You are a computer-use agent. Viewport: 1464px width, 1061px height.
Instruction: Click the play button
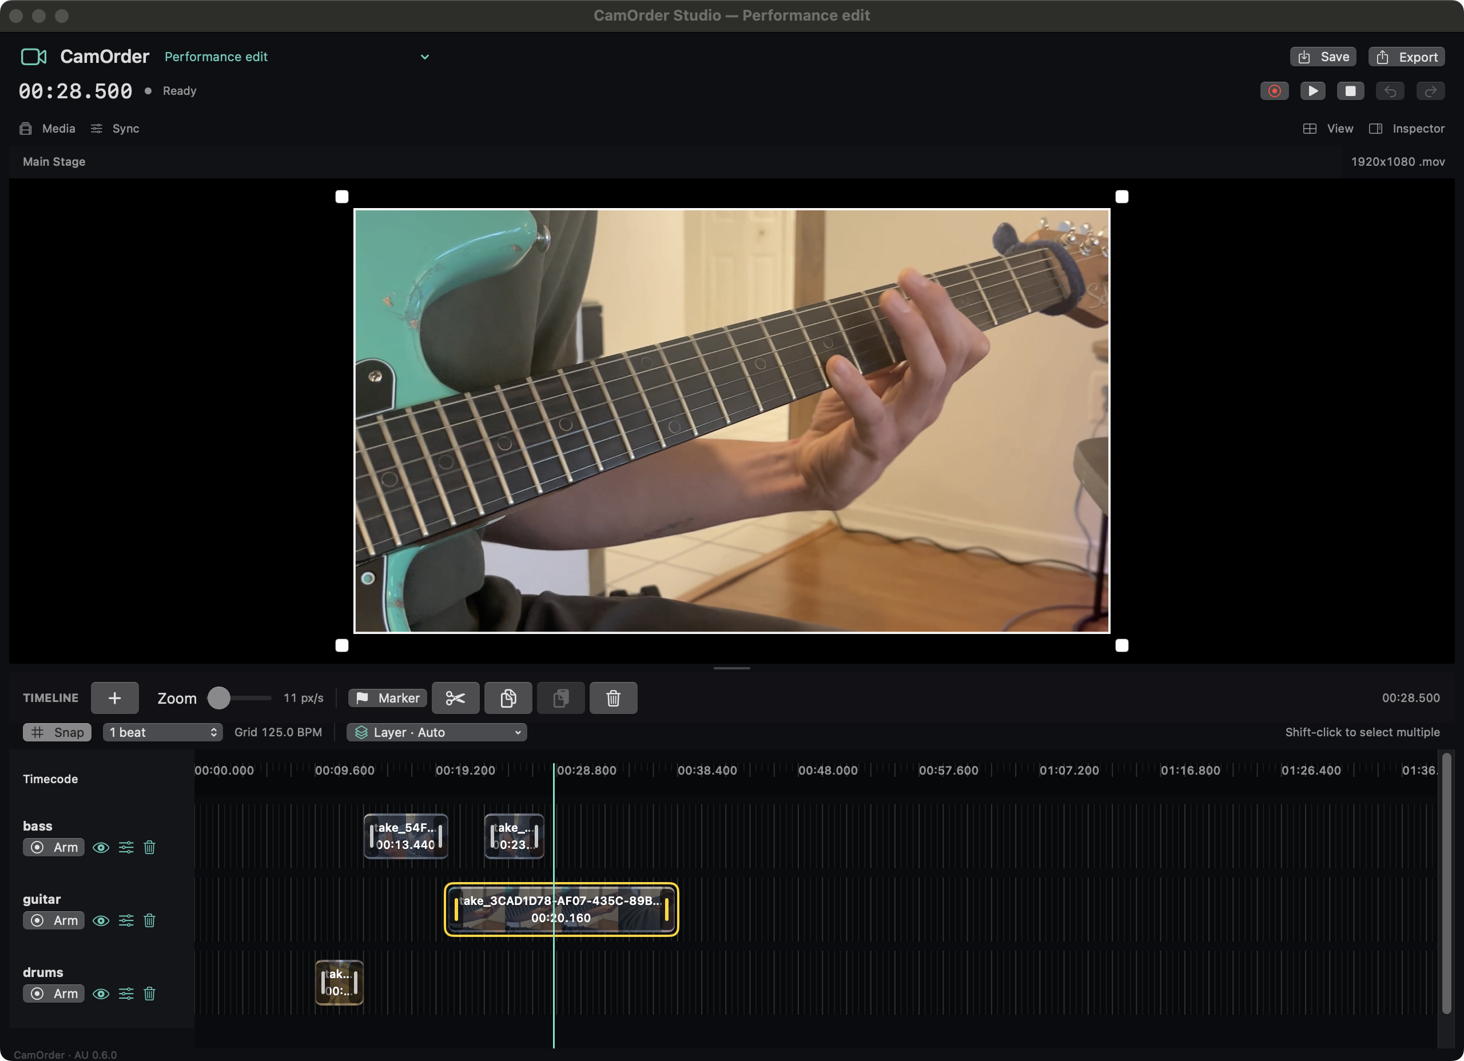[1312, 91]
